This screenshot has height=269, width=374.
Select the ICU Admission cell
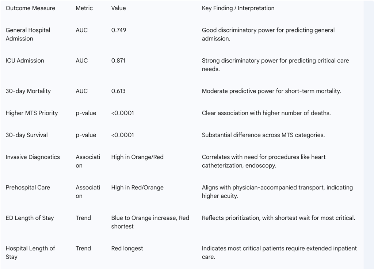coord(25,61)
